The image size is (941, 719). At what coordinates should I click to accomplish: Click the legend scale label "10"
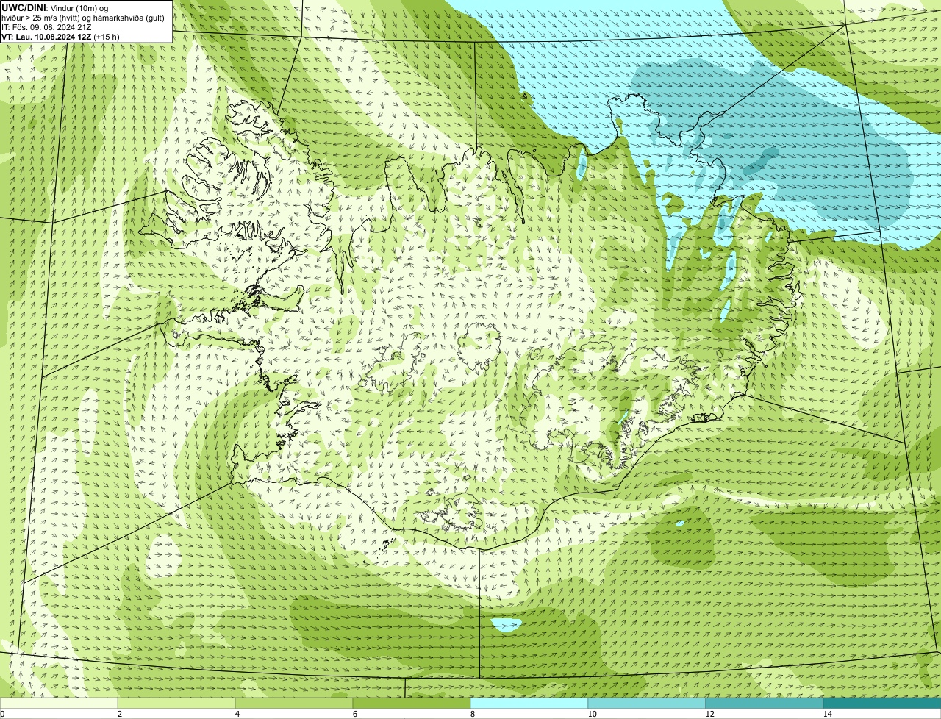tap(592, 714)
